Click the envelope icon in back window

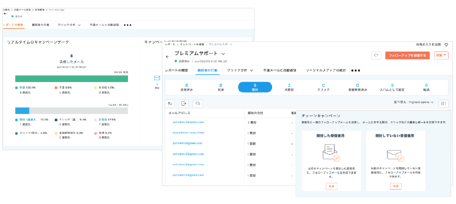pos(157,78)
